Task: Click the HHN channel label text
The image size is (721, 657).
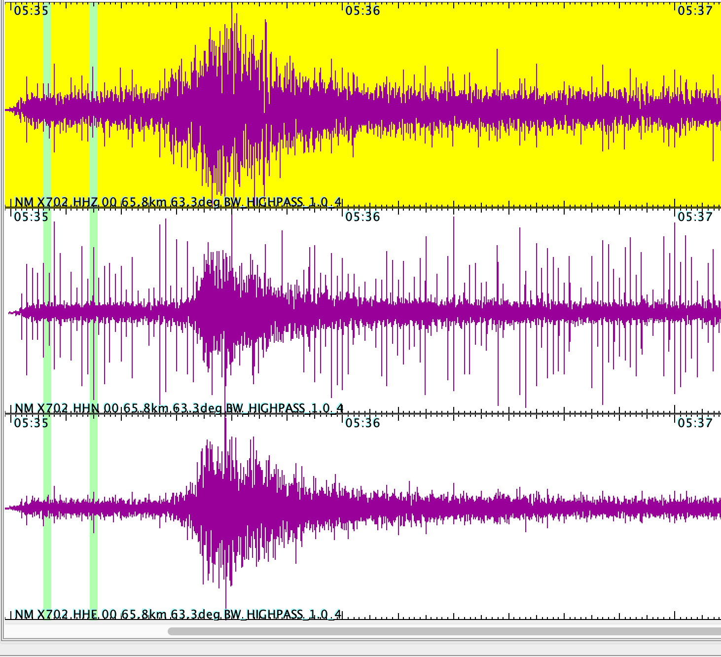Action: tap(179, 408)
